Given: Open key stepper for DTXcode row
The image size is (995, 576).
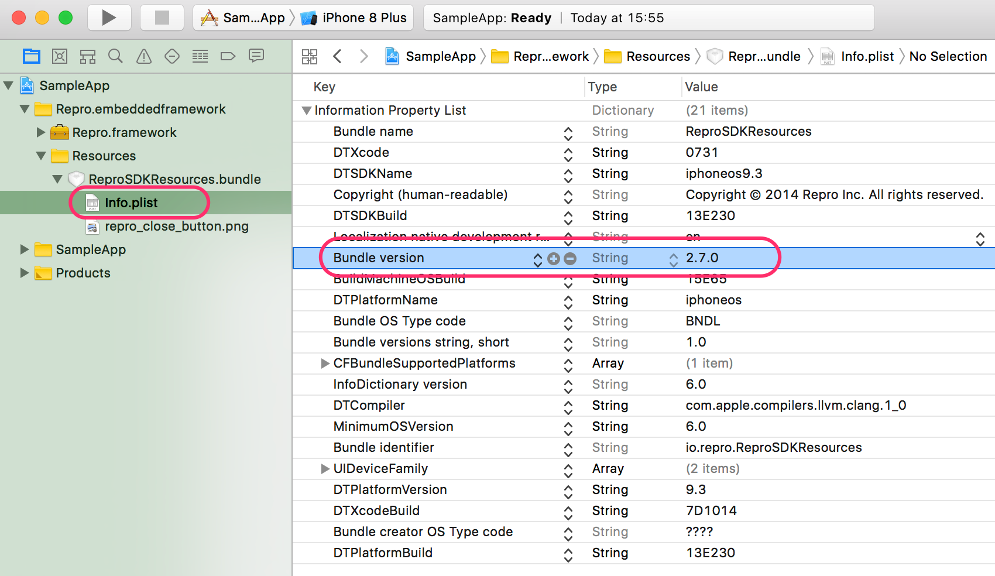Looking at the screenshot, I should coord(568,155).
